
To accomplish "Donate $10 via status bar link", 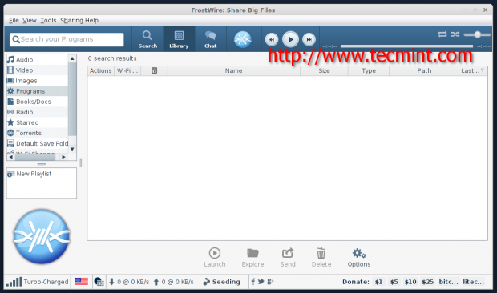I will (410, 282).
